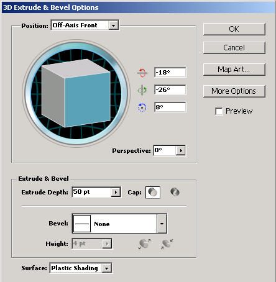Click the green Y-axis rotation icon
276x282 pixels.
coord(142,90)
